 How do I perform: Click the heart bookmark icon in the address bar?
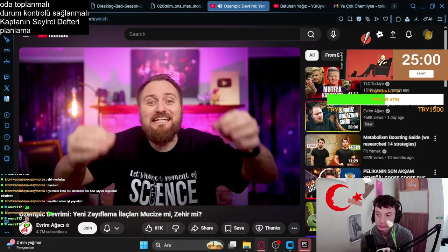pos(385,19)
